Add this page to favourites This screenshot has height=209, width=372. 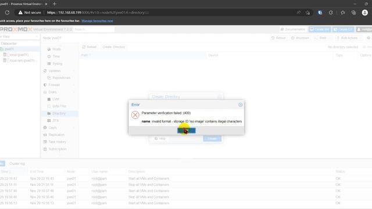(308, 13)
